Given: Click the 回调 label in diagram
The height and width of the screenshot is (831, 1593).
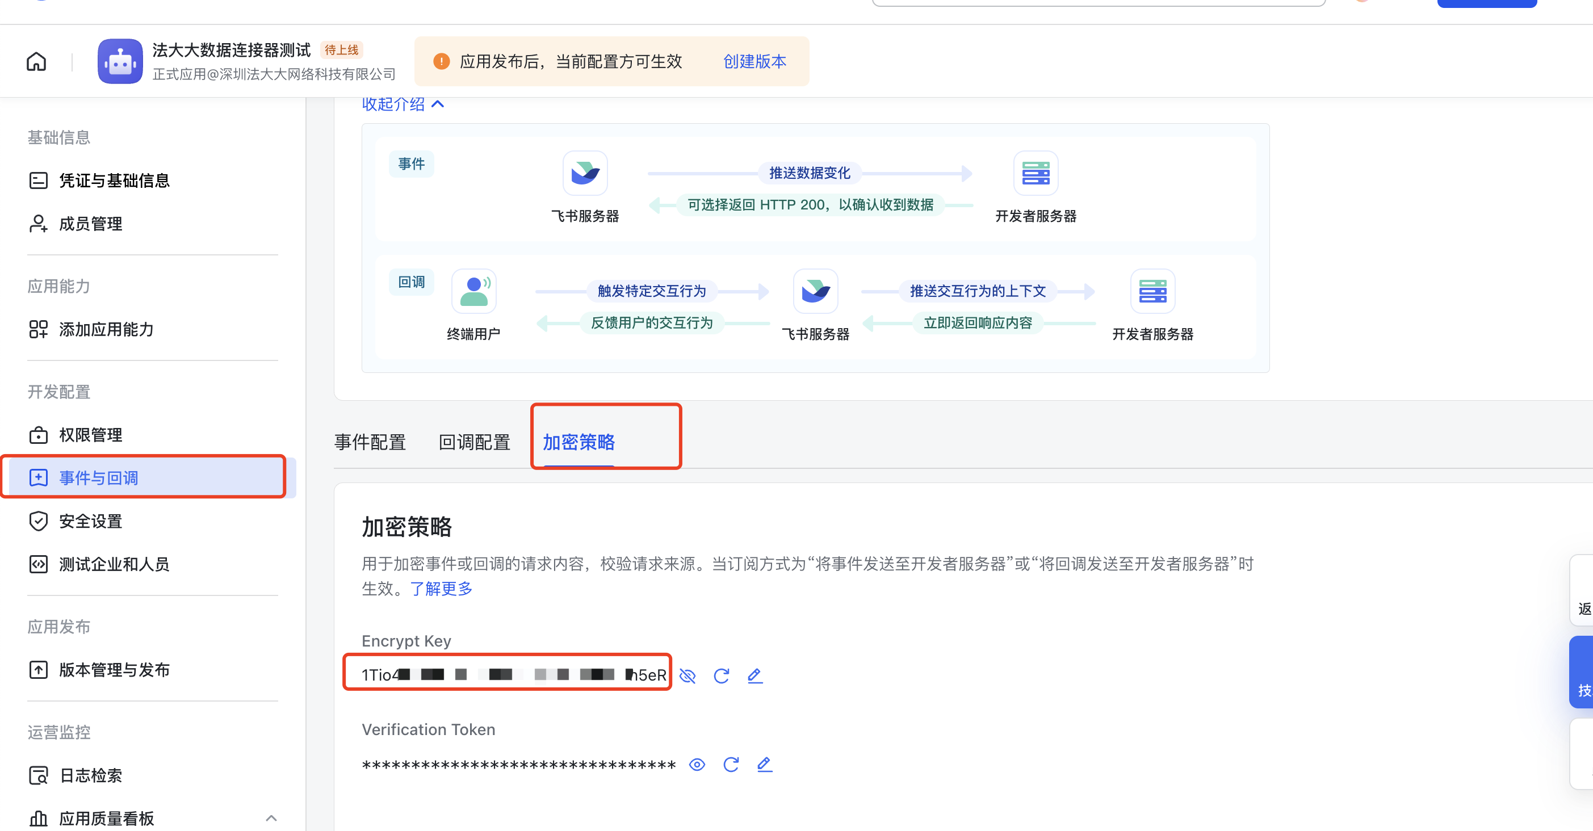Looking at the screenshot, I should click(411, 282).
